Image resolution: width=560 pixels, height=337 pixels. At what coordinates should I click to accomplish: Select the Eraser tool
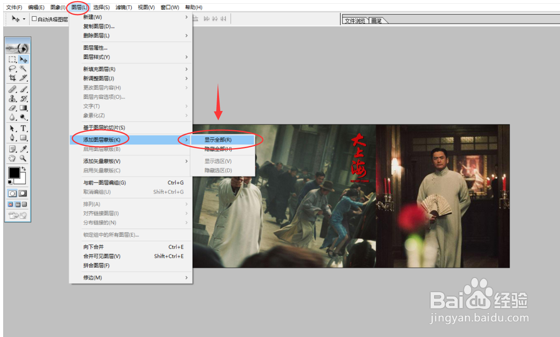(13, 108)
